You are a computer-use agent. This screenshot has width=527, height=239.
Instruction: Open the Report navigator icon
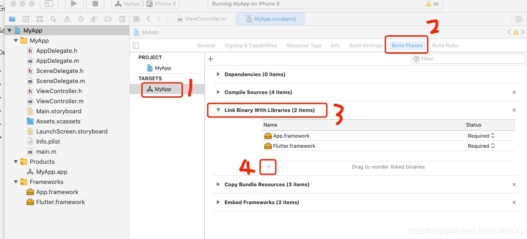tap(122, 19)
